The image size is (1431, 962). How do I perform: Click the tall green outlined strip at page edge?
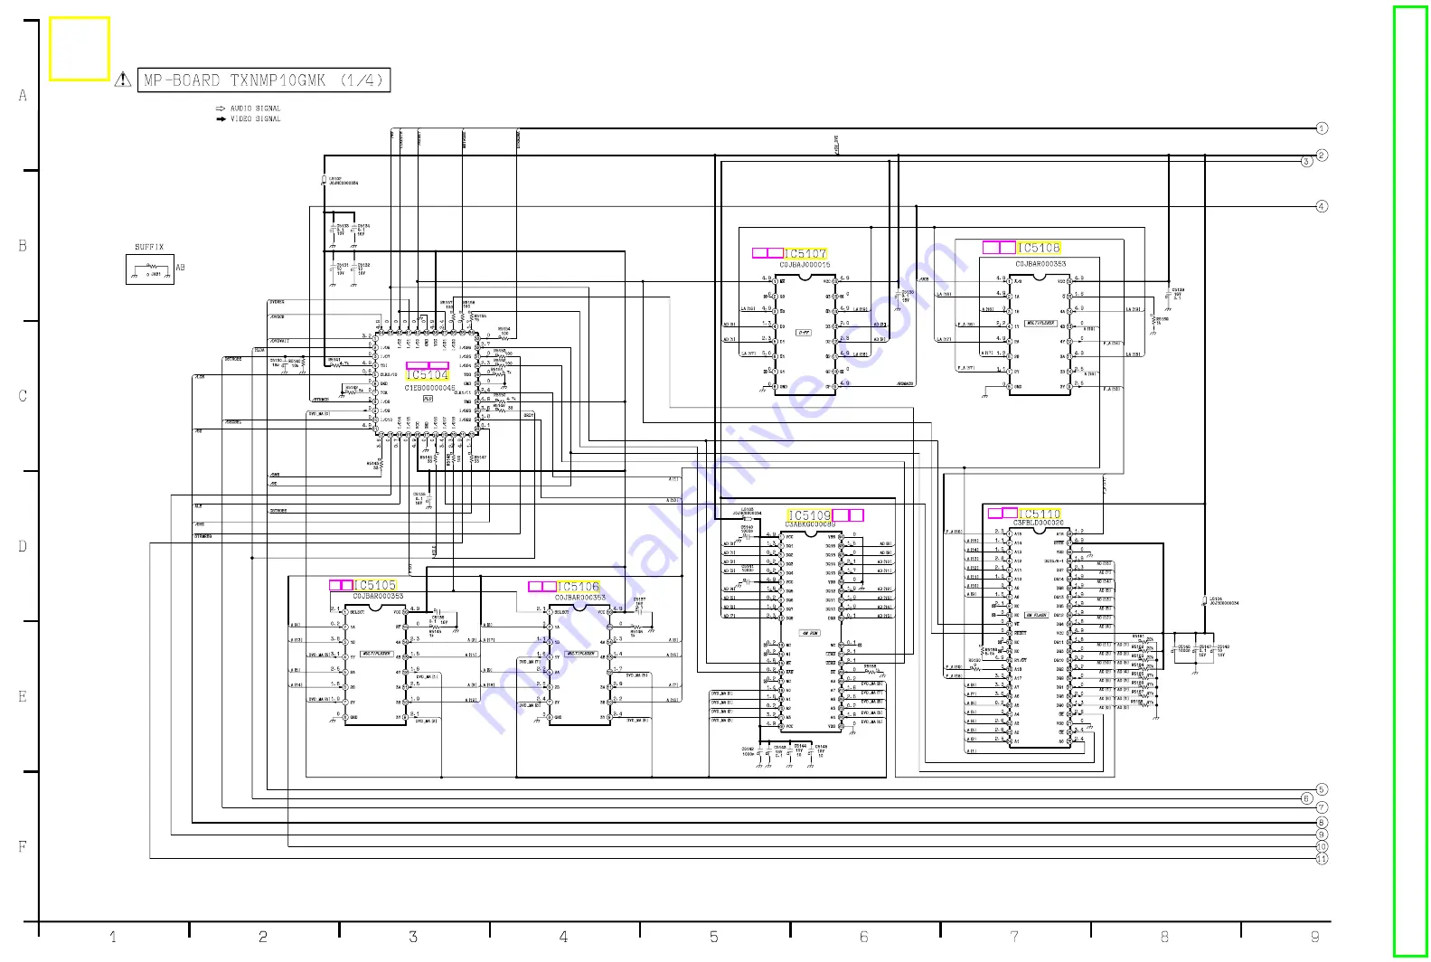[1410, 480]
